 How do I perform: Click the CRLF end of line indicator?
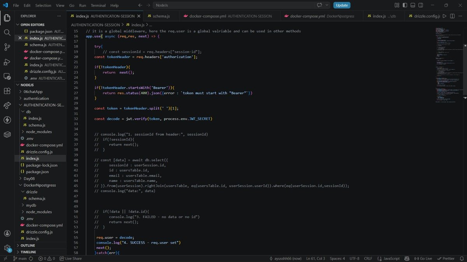(368, 259)
